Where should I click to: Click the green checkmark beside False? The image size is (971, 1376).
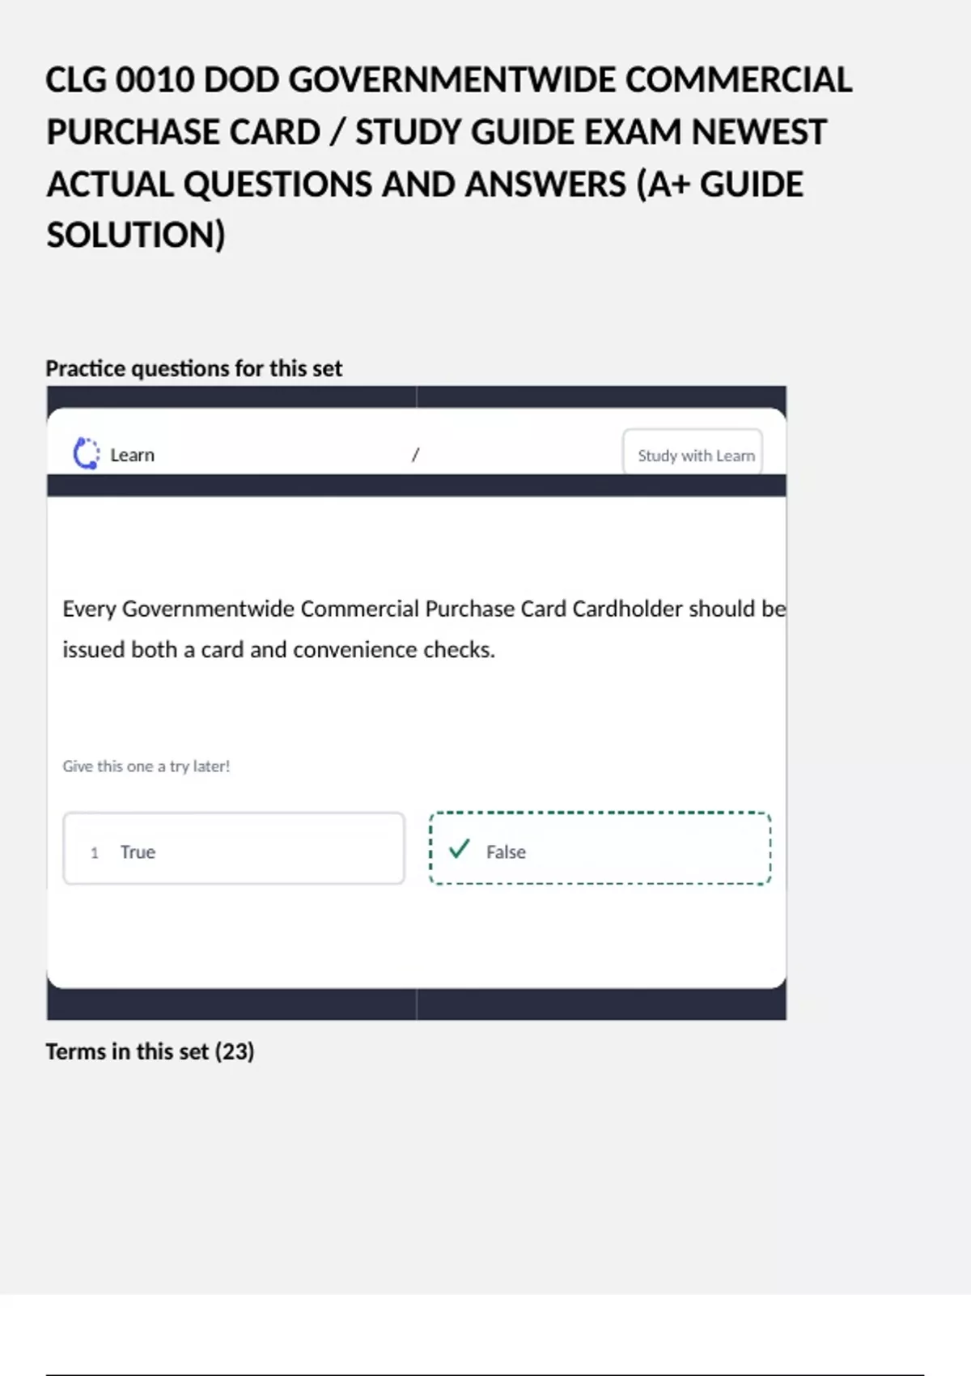tap(460, 849)
